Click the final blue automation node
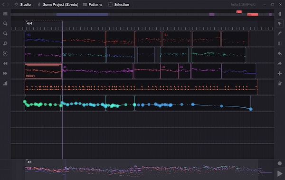 pos(251,109)
